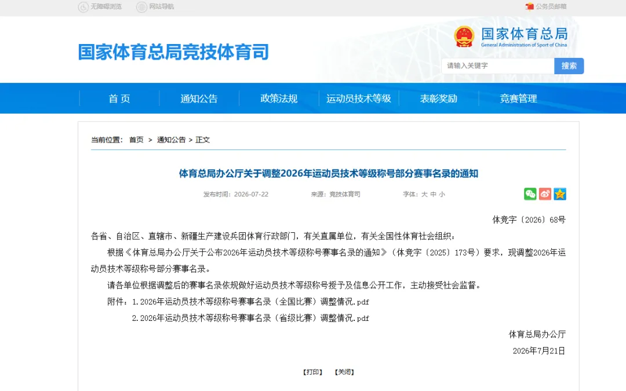The width and height of the screenshot is (626, 391).
Task: Open the 公务员邮箱 mailbox icon
Action: 529,6
